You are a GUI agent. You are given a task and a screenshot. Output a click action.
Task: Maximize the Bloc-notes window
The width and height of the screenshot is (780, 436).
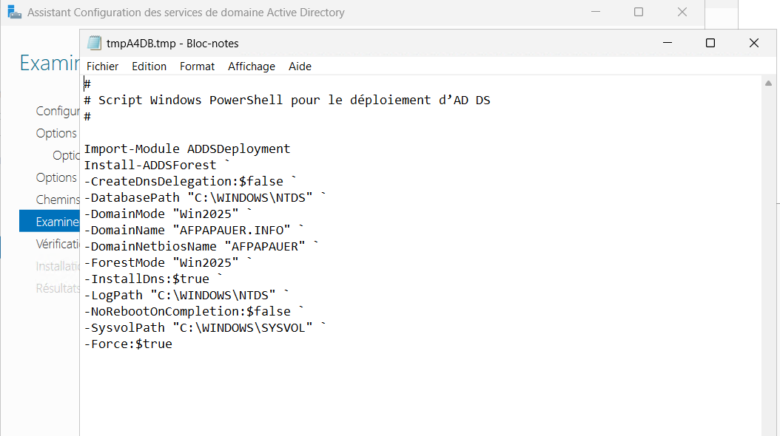[x=710, y=43]
